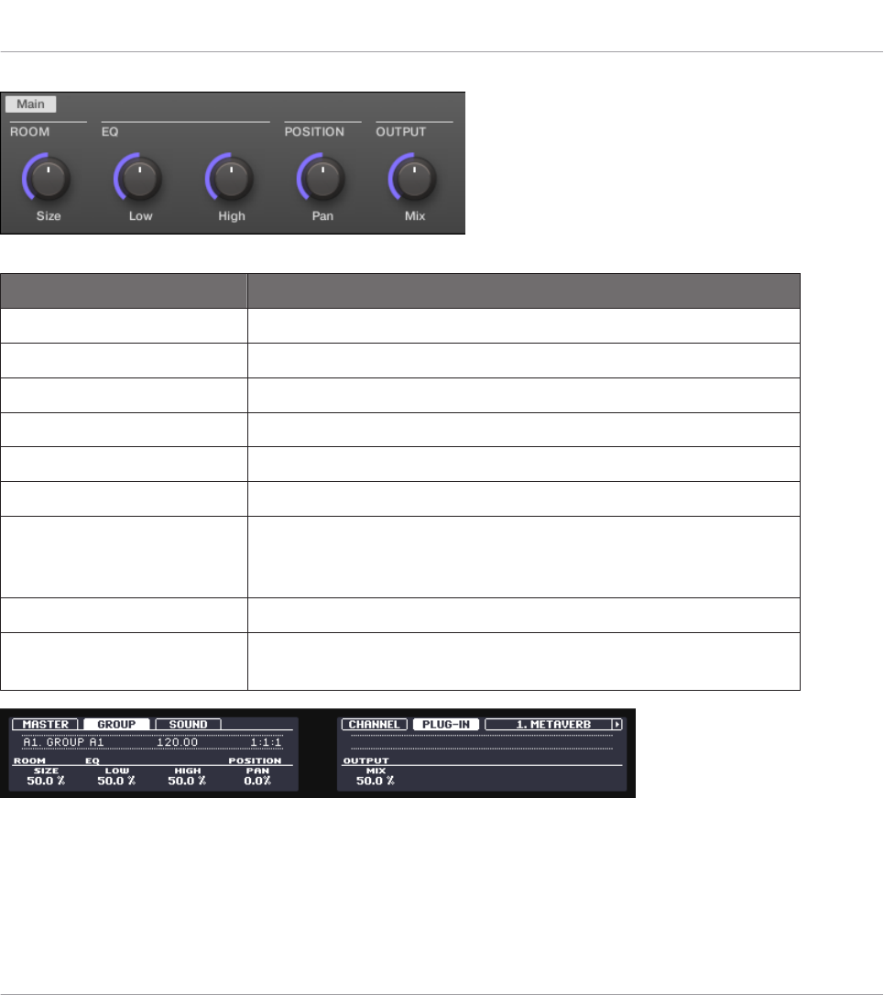884x995 pixels.
Task: Click the Output Mix knob
Action: pyautogui.click(x=413, y=178)
